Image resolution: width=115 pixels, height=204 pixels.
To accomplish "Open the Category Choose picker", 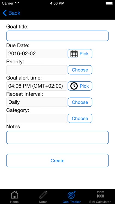I will [80, 118].
